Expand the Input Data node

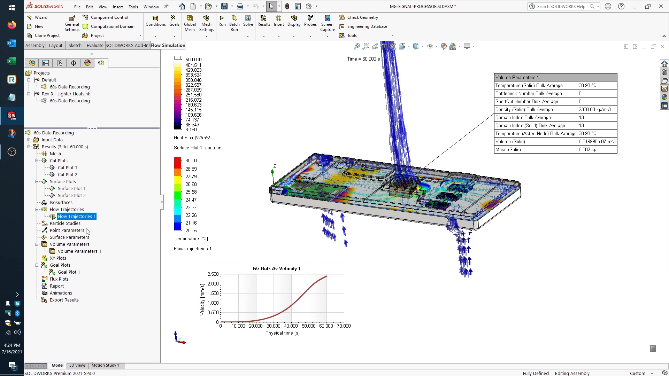click(x=29, y=140)
